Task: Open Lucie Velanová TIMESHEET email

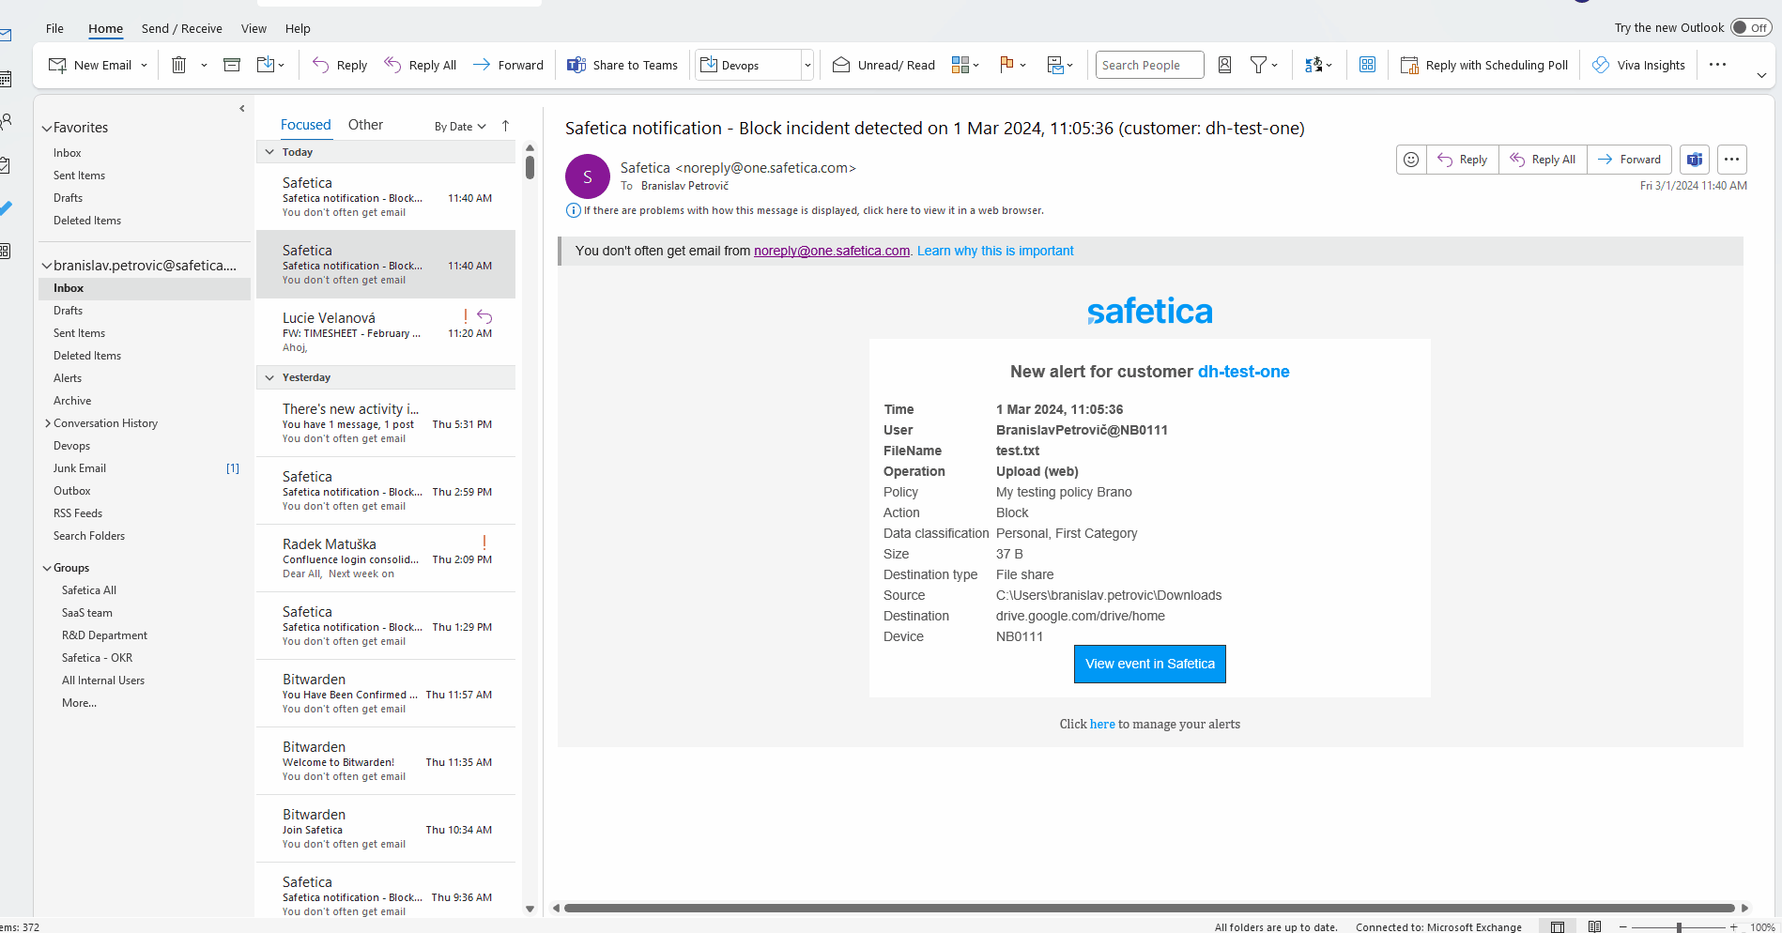Action: click(386, 332)
